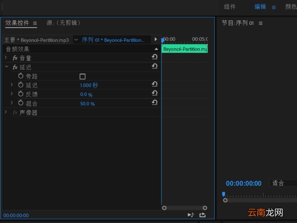The image size is (297, 223).
Task: Select the 主要 * Beyoncé-Partition.mp3 label
Action: 36,40
